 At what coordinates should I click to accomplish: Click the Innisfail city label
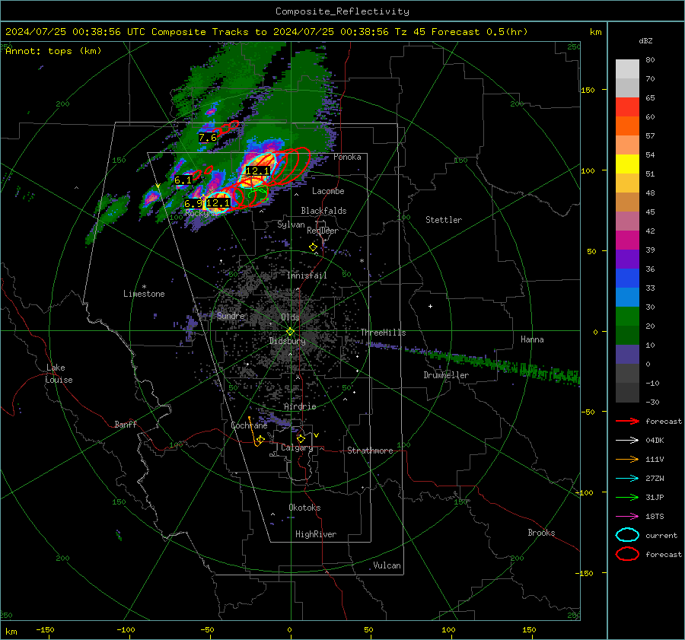[x=307, y=275]
